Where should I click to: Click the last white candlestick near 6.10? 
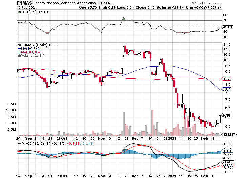pyautogui.click(x=220, y=119)
